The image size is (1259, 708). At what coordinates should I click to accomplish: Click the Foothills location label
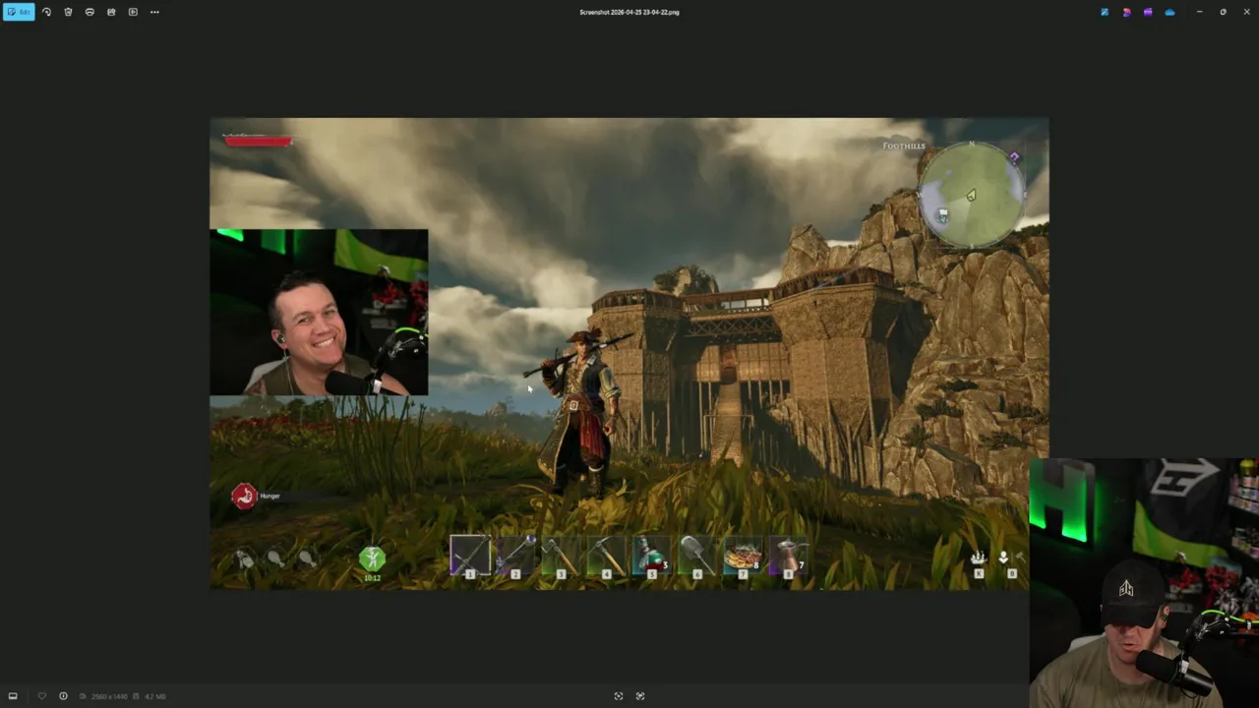[904, 146]
